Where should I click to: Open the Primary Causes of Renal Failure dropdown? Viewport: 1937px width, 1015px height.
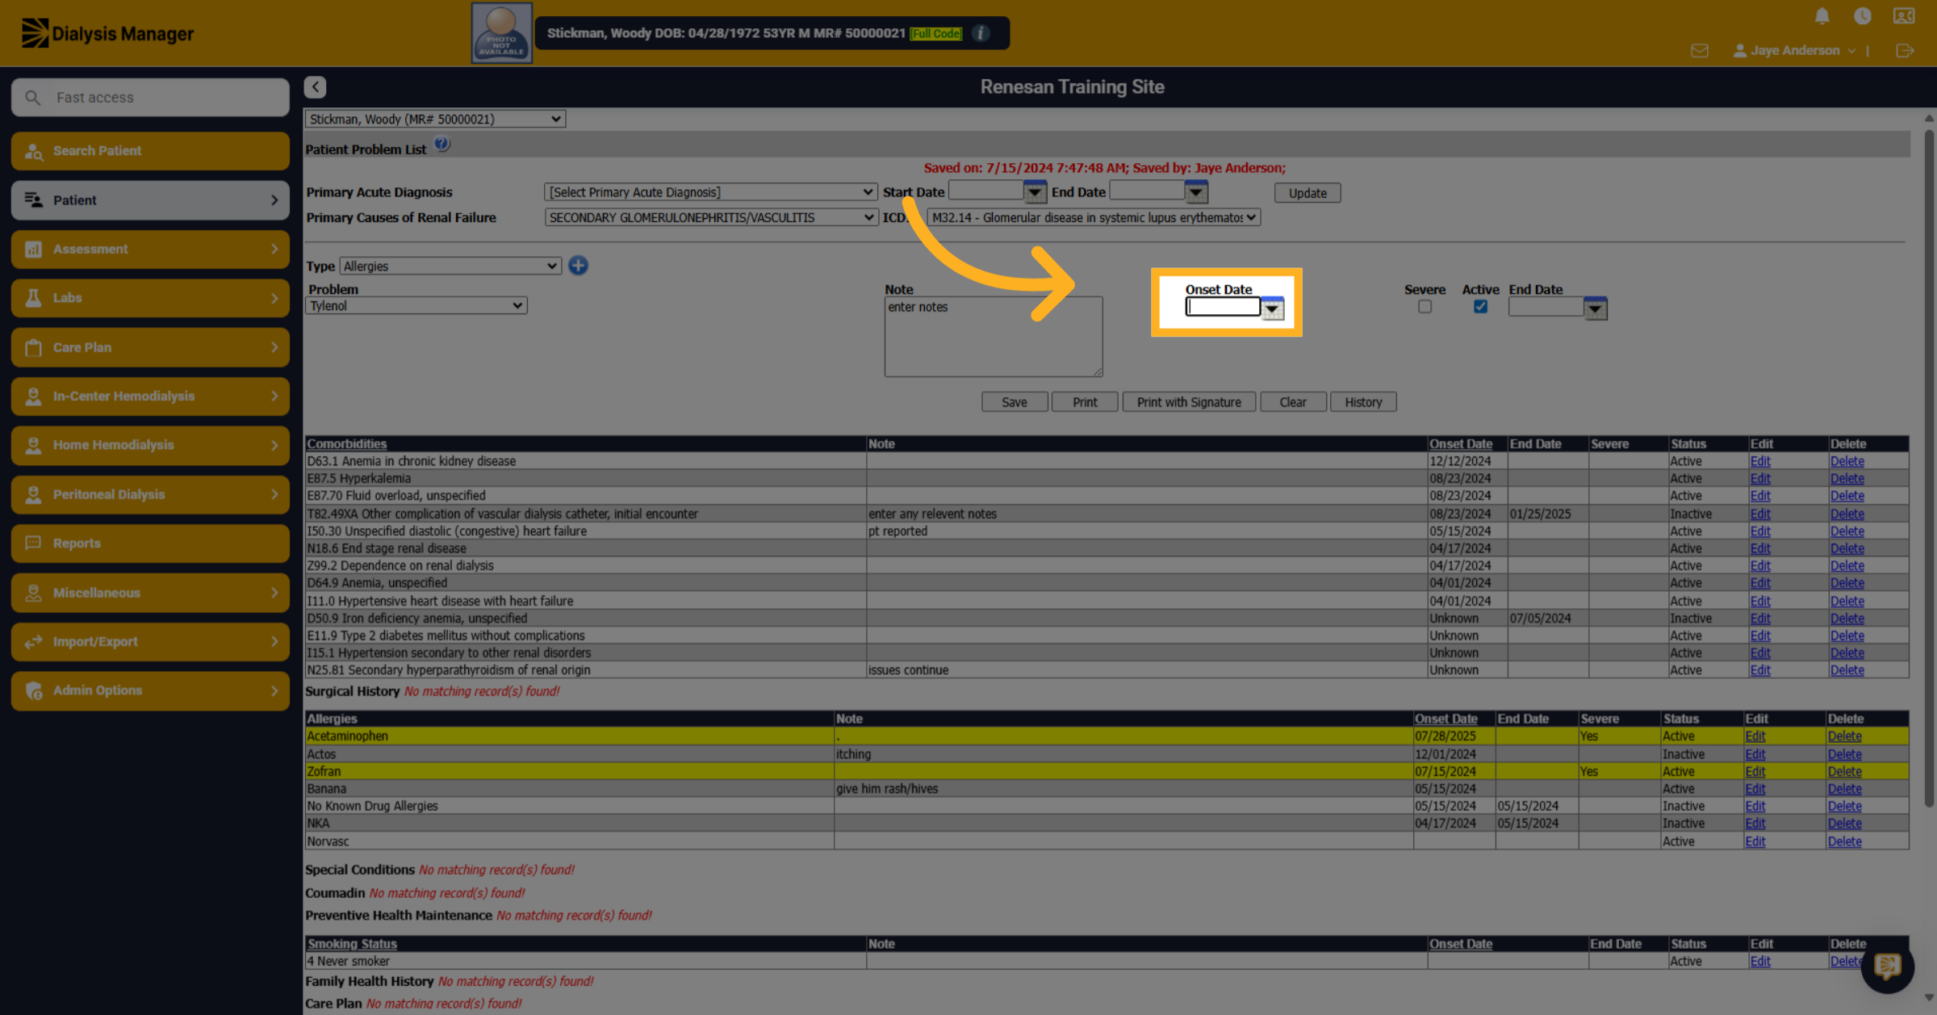[710, 218]
